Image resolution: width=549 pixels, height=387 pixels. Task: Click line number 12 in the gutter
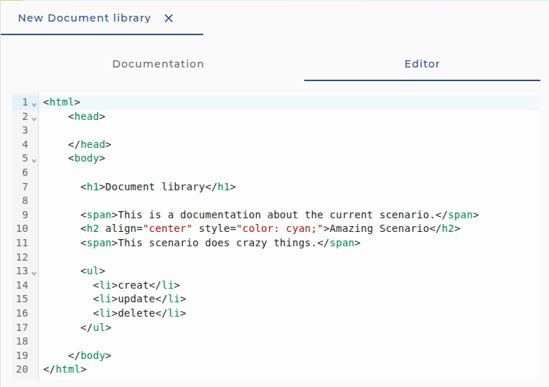(x=22, y=257)
